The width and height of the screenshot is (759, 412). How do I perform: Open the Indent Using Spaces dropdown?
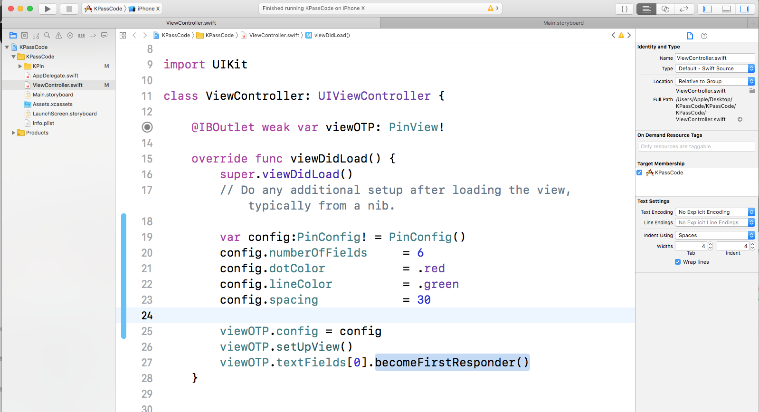click(x=715, y=235)
